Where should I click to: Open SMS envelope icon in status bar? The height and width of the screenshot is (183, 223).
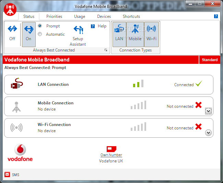coord(7,174)
